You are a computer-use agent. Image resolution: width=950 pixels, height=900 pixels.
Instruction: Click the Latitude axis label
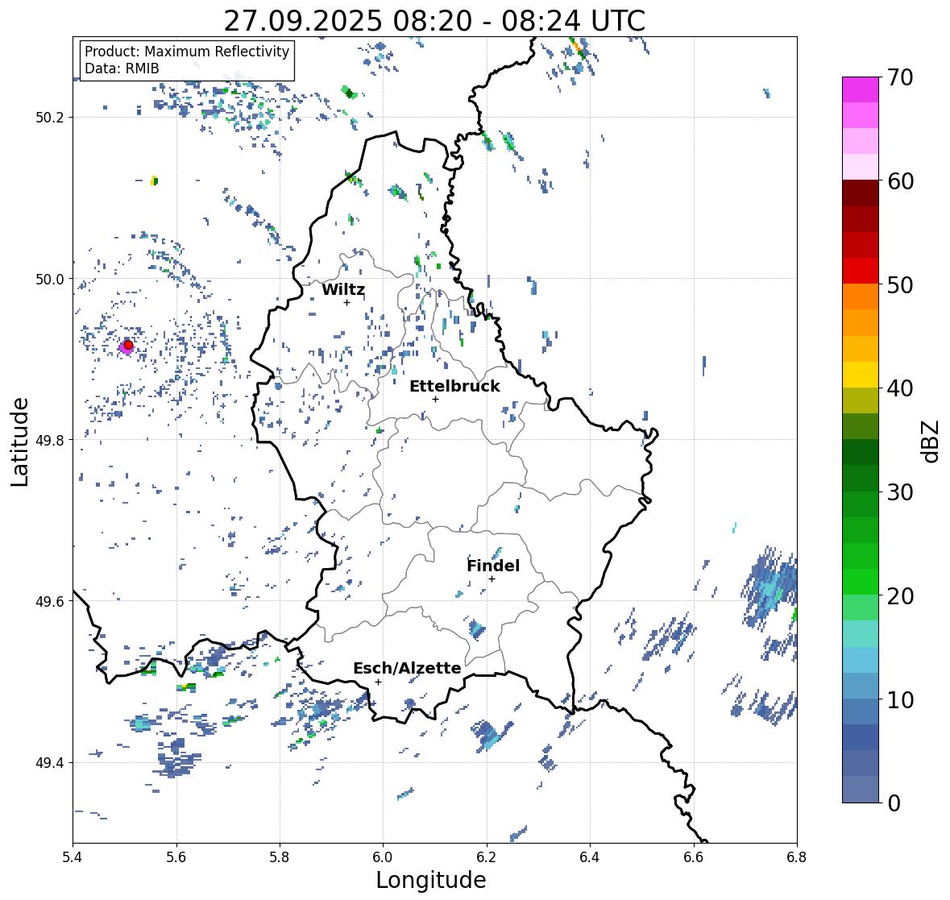tap(20, 442)
